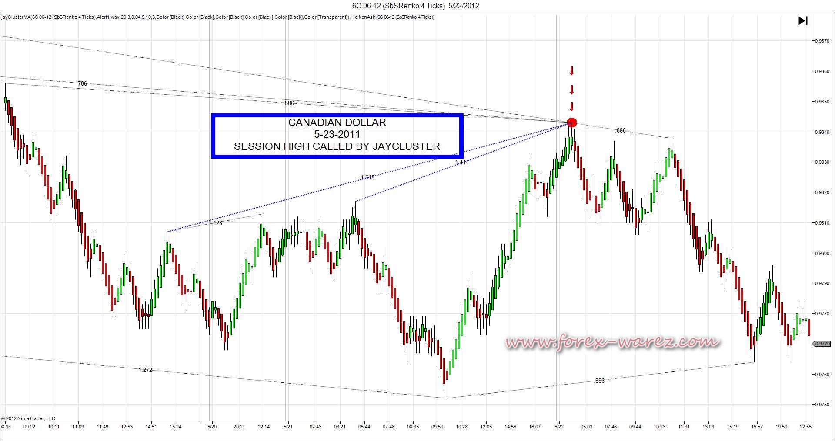
Task: Click the 1.414 Fibonacci label
Action: (x=462, y=162)
